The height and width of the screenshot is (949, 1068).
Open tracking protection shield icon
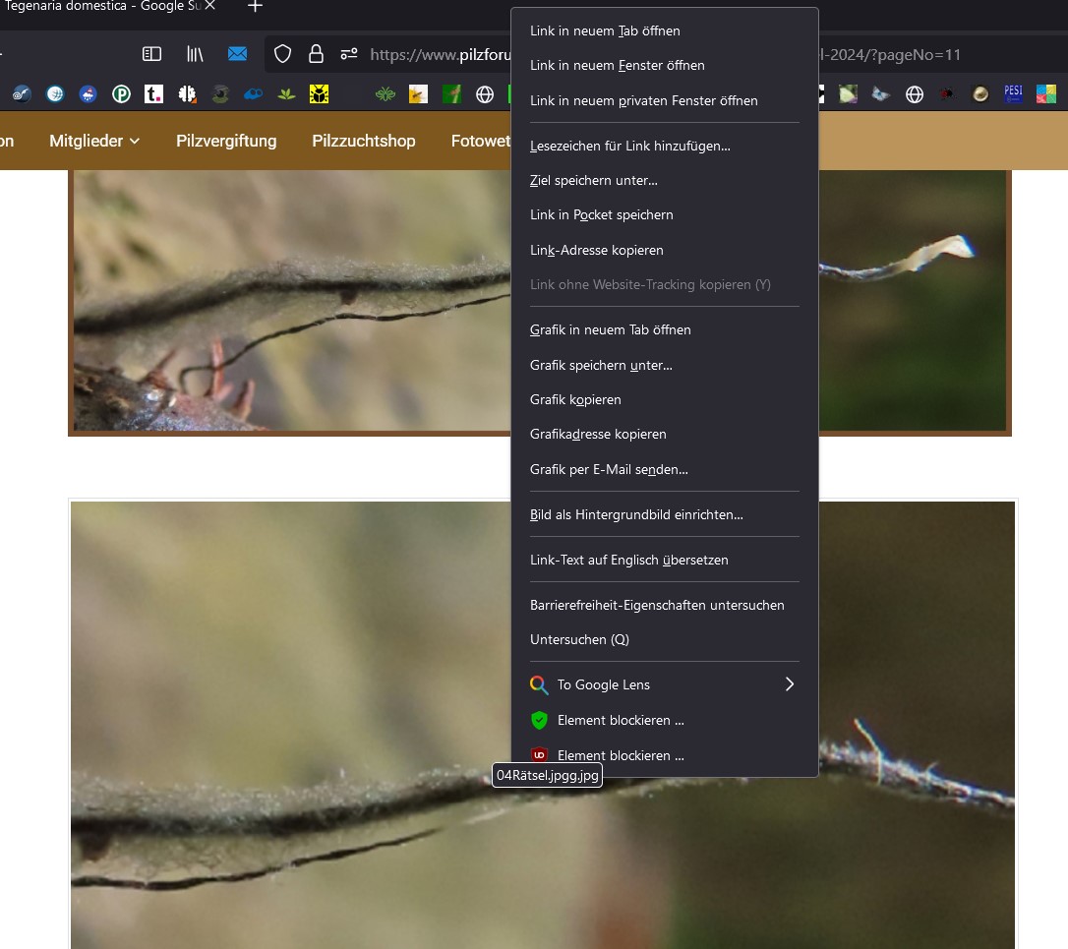(282, 54)
